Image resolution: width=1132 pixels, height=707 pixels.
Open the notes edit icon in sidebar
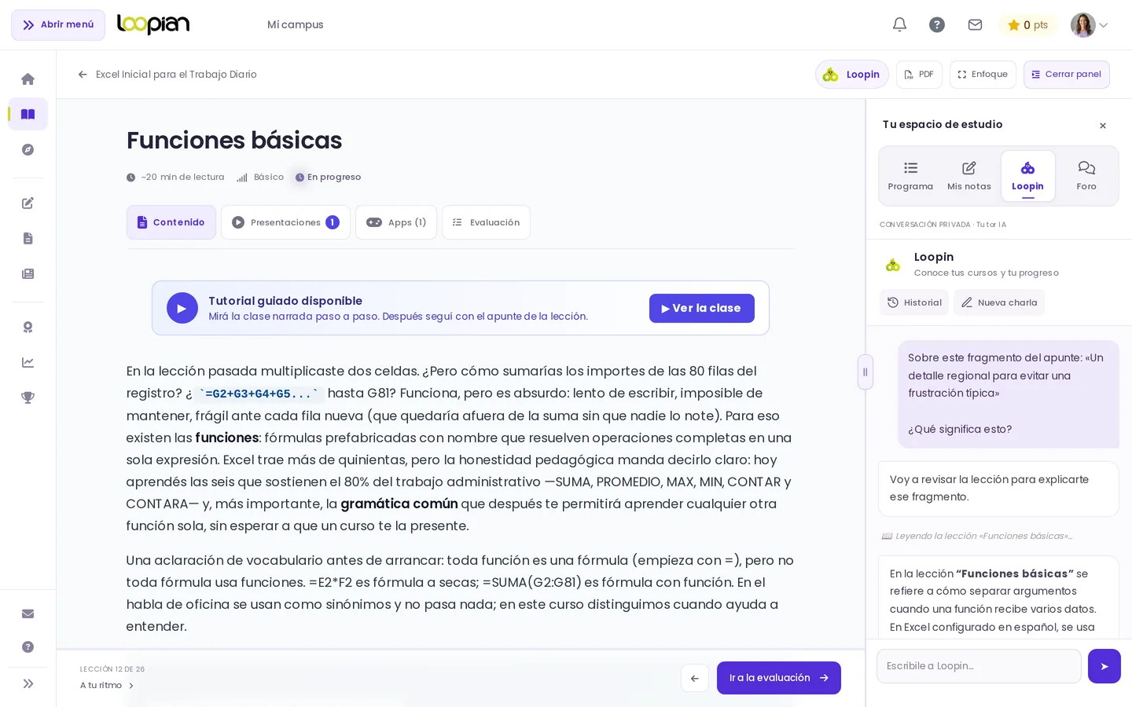(x=28, y=203)
